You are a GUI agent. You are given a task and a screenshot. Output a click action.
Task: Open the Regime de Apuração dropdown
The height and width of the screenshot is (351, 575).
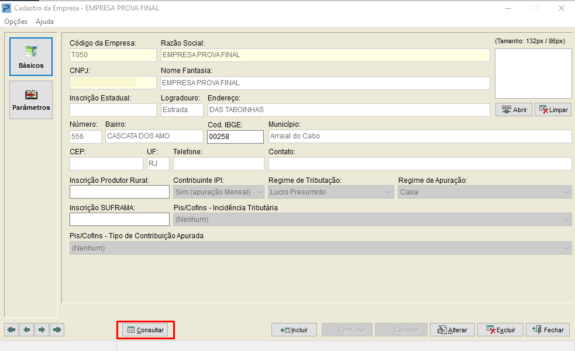tap(566, 192)
